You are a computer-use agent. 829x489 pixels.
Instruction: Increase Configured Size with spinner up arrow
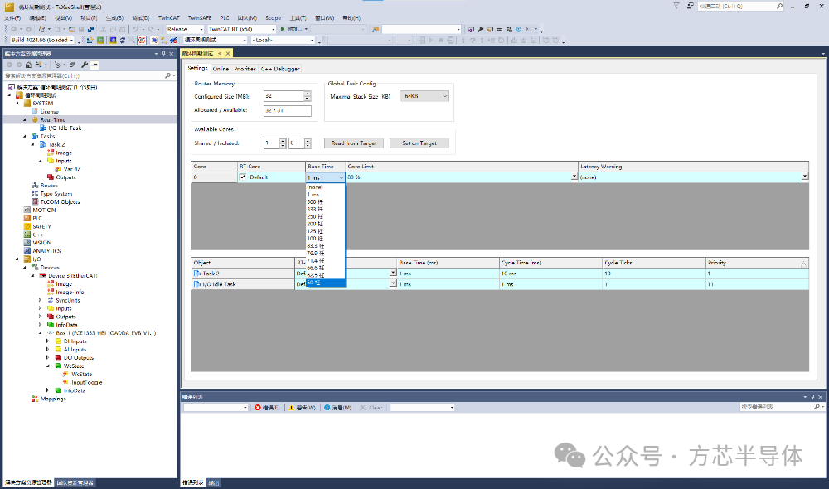(308, 94)
